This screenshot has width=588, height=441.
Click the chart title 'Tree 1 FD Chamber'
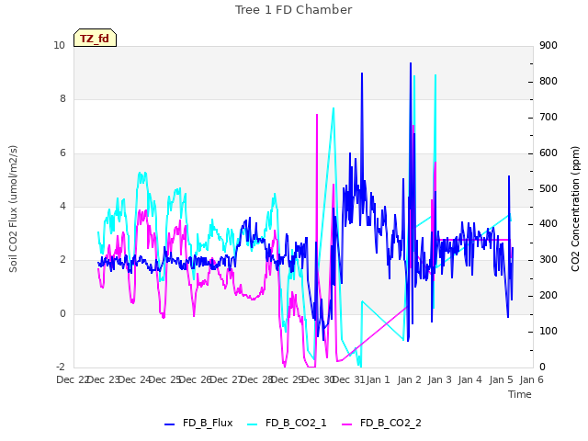click(x=294, y=10)
